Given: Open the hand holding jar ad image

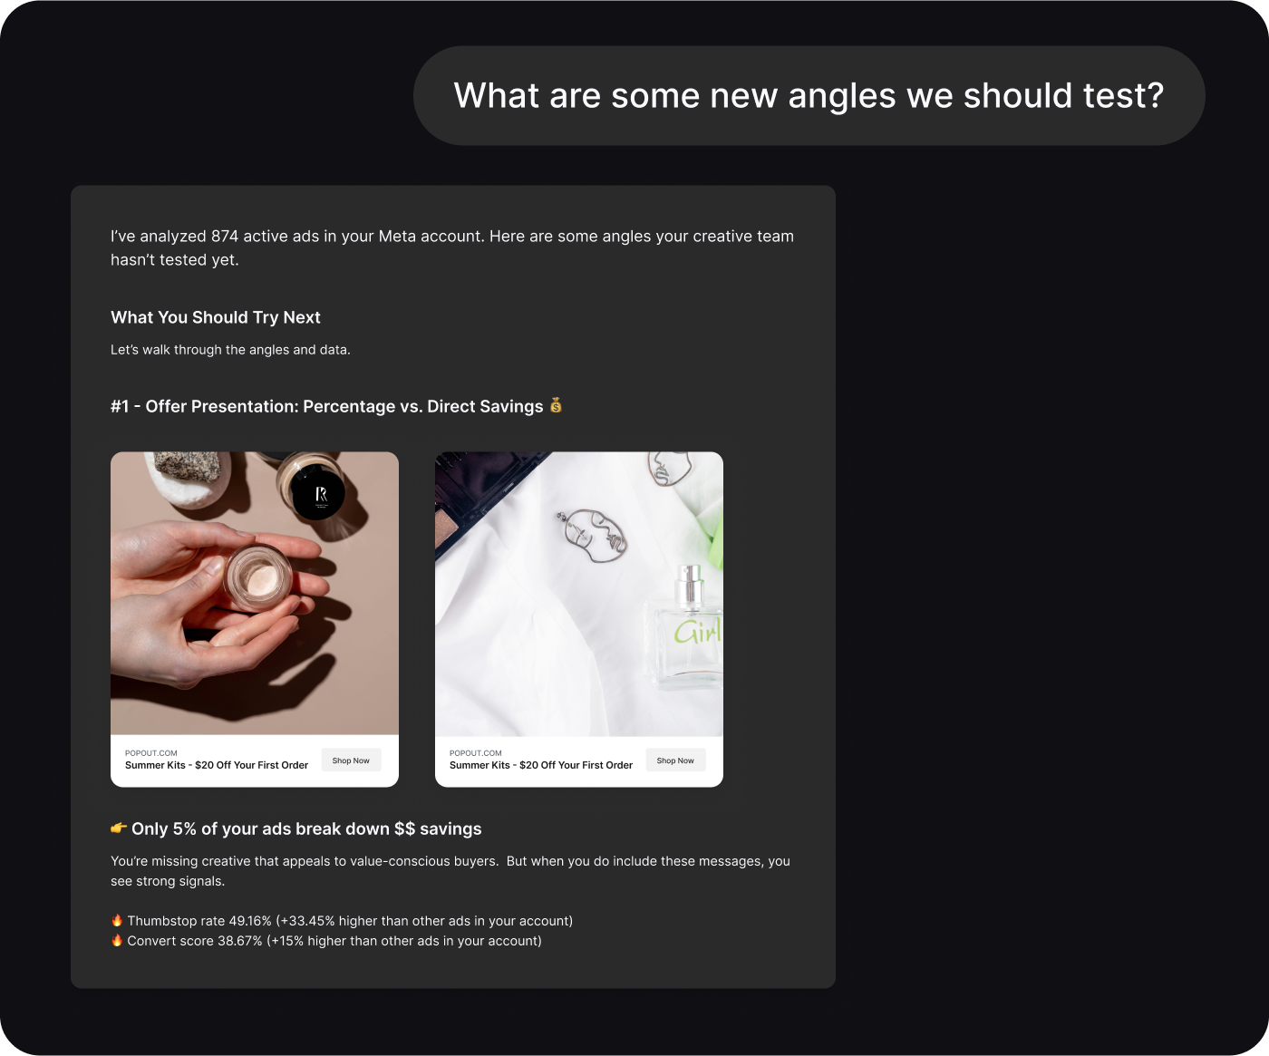Looking at the screenshot, I should coord(255,594).
